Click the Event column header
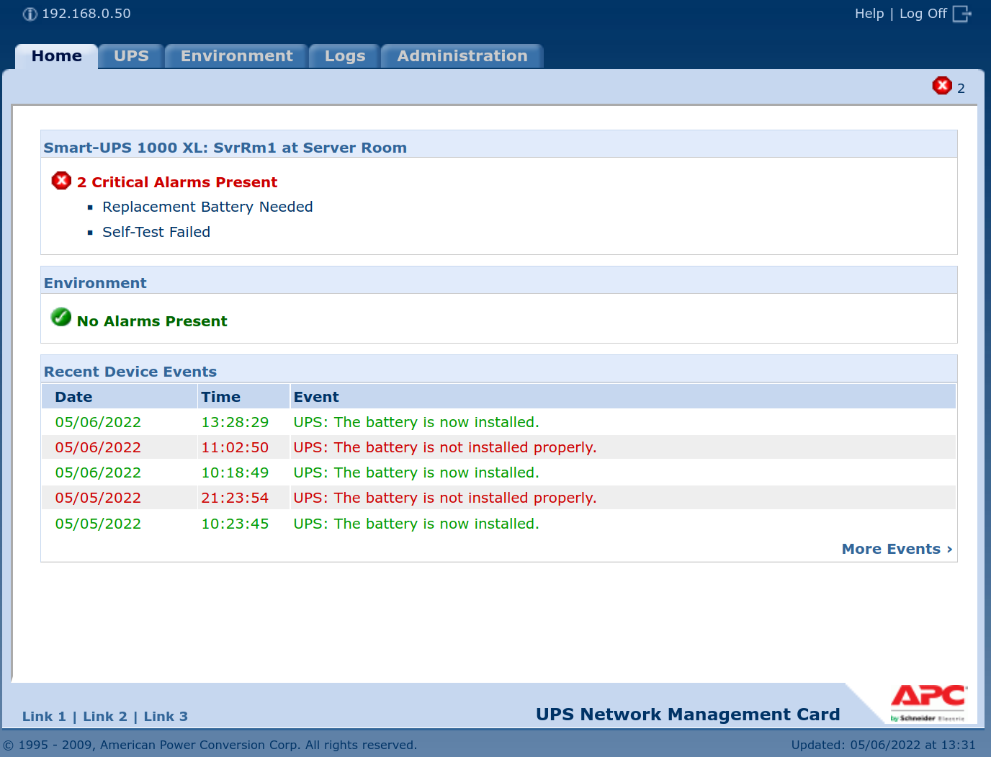 click(x=623, y=397)
